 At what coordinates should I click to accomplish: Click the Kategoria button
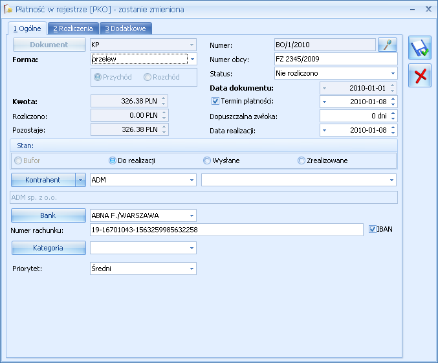(49, 248)
